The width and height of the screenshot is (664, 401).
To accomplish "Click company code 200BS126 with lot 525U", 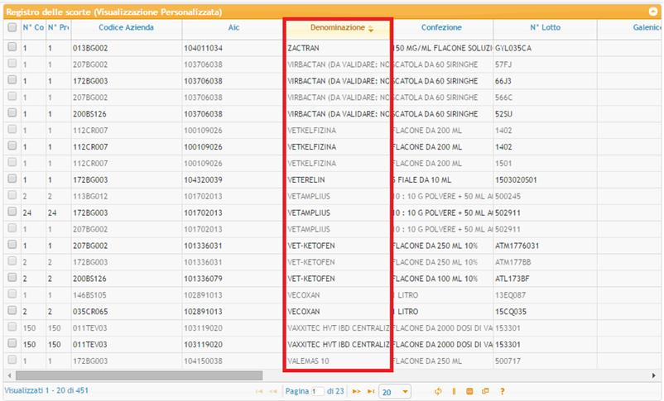I will pos(89,114).
